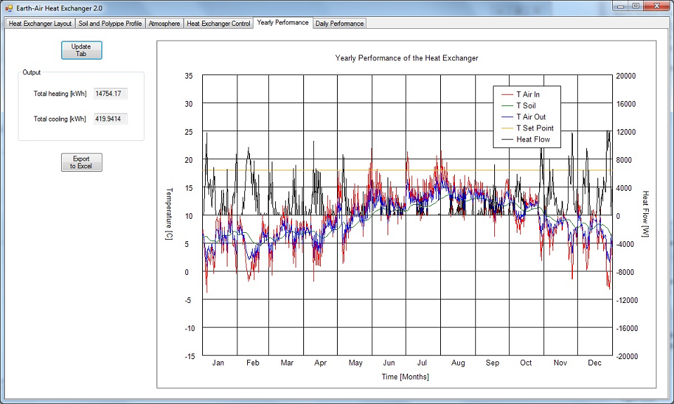Click the 35 temperature axis value
The height and width of the screenshot is (404, 674).
(x=189, y=76)
